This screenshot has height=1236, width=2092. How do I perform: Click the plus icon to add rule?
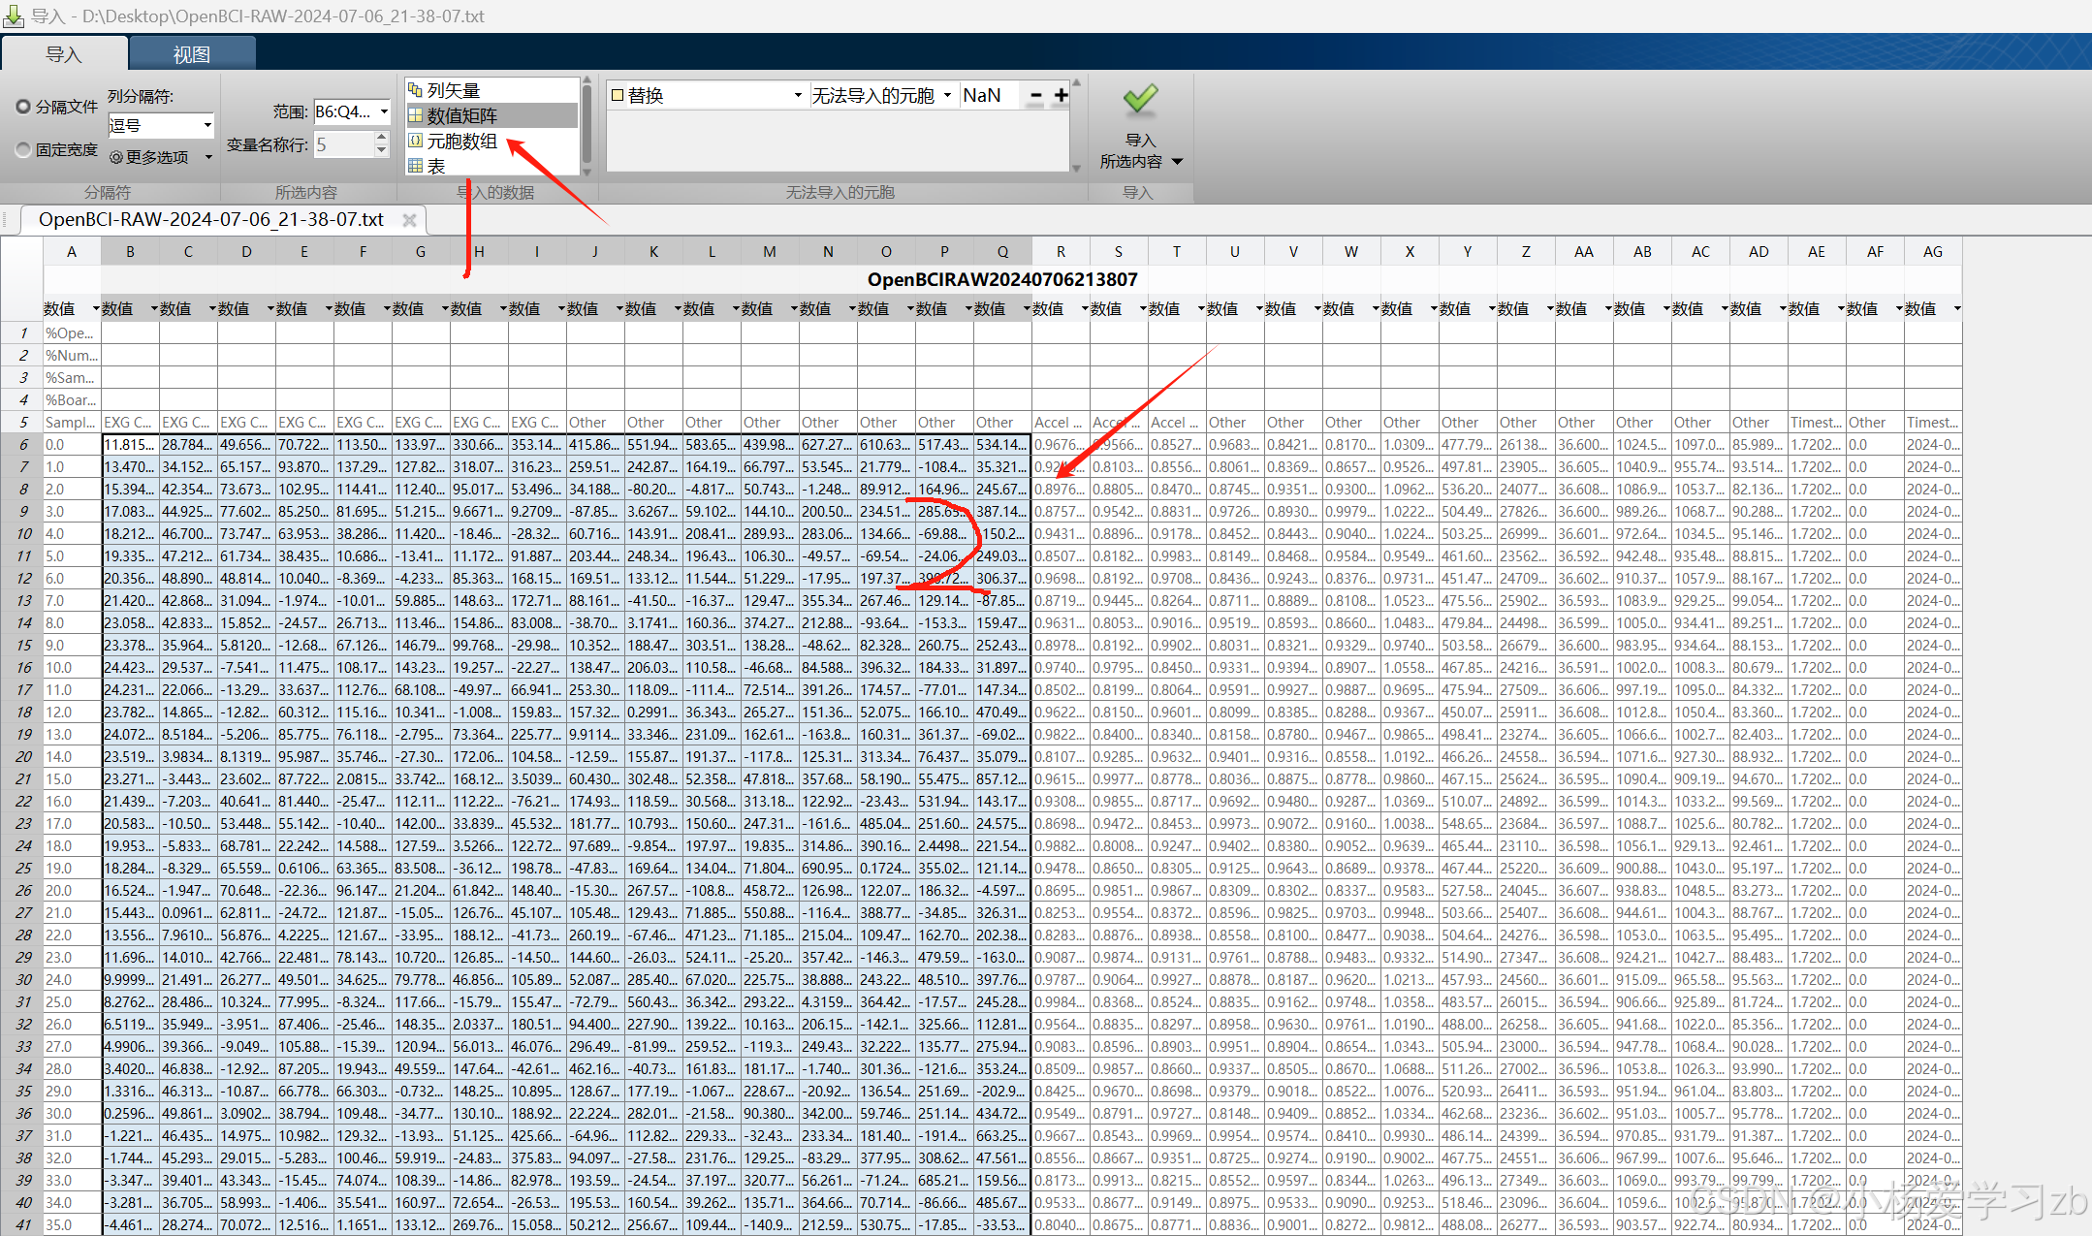coord(1062,95)
